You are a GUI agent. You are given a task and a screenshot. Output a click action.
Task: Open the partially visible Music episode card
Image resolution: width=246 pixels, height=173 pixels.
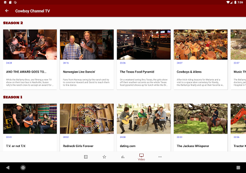(x=238, y=59)
